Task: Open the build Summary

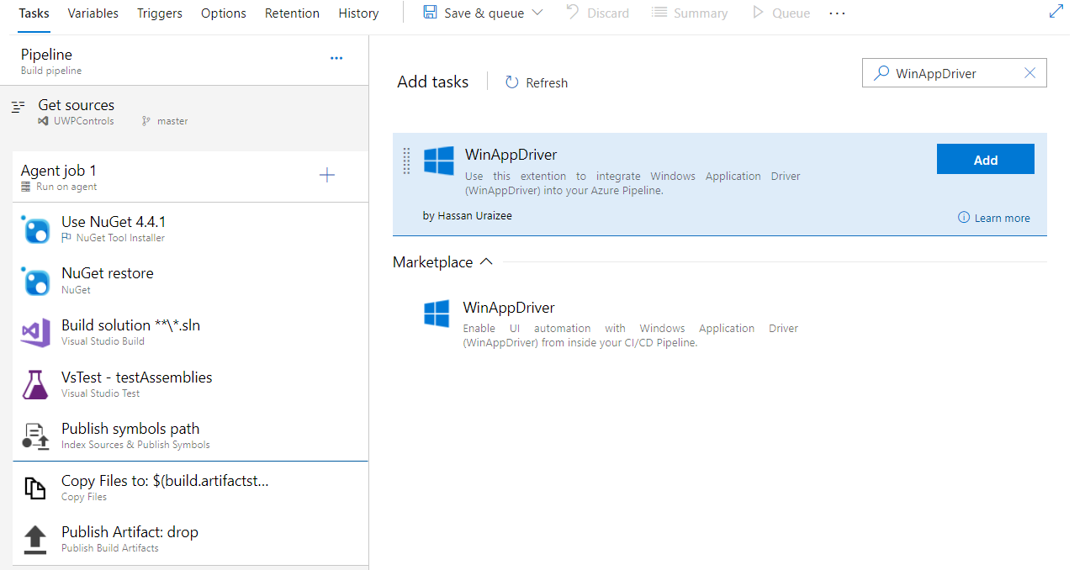Action: tap(690, 13)
